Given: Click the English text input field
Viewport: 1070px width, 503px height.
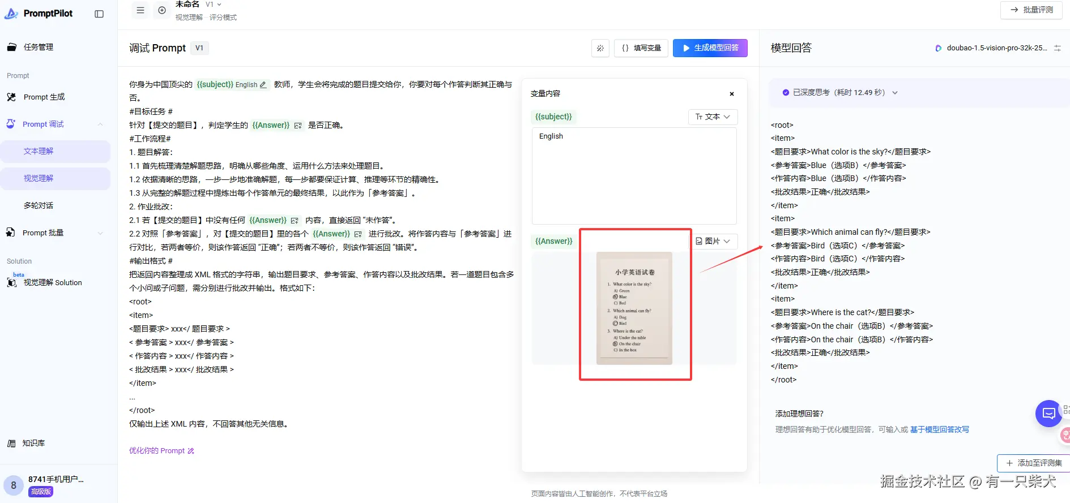Looking at the screenshot, I should pyautogui.click(x=634, y=176).
